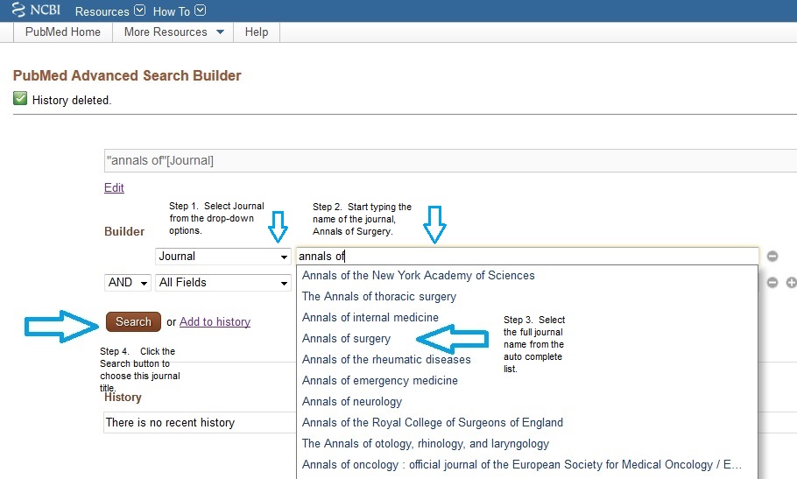Click the 'There is no recent history' text
Viewport: 797px width, 479px height.
[170, 423]
